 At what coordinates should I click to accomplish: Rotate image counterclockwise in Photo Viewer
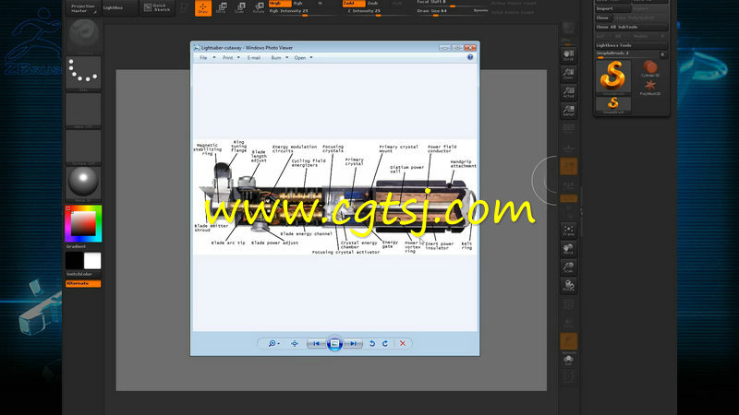click(372, 343)
